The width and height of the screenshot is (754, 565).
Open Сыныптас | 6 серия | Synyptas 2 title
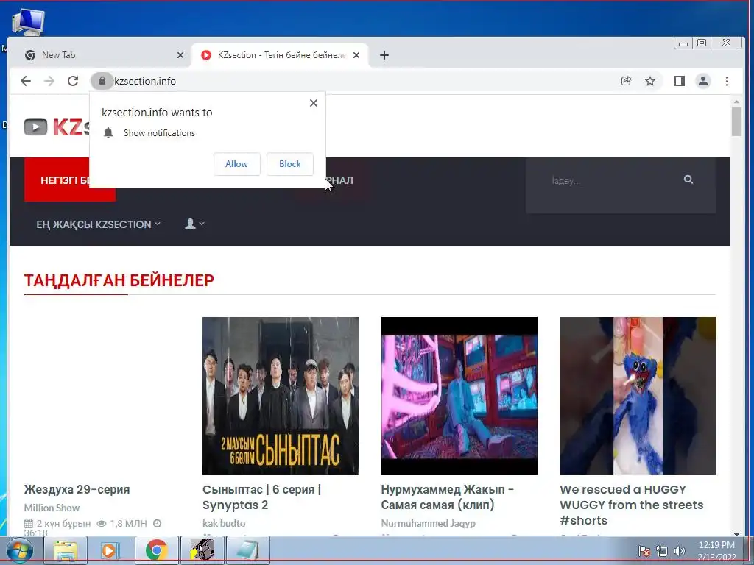[x=262, y=497]
